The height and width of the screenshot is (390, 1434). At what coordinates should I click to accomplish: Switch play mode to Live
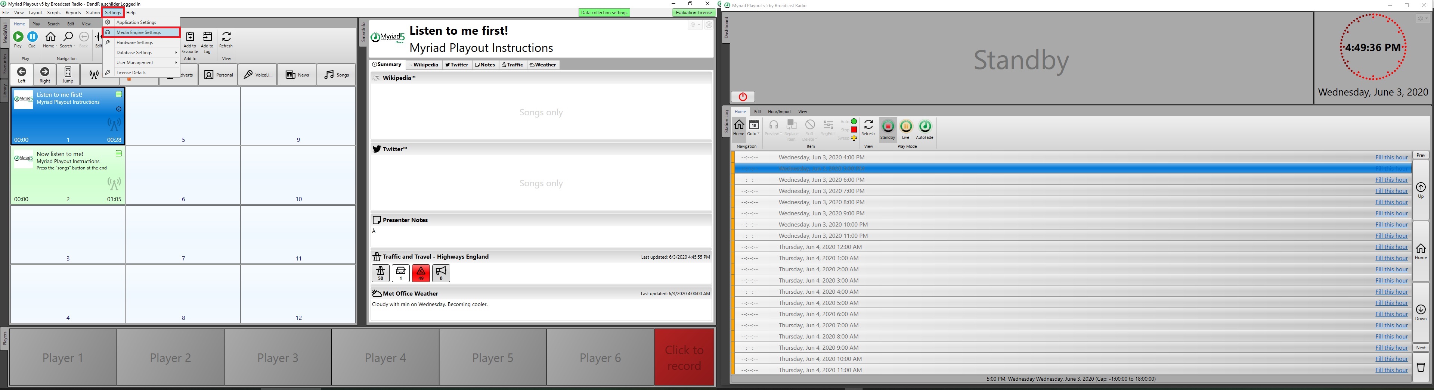click(x=906, y=128)
